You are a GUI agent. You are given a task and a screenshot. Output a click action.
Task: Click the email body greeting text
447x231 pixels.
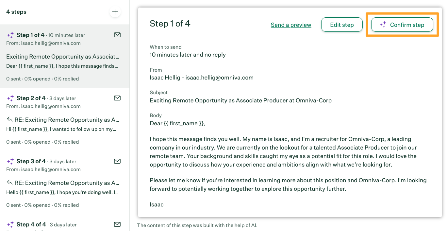(177, 123)
